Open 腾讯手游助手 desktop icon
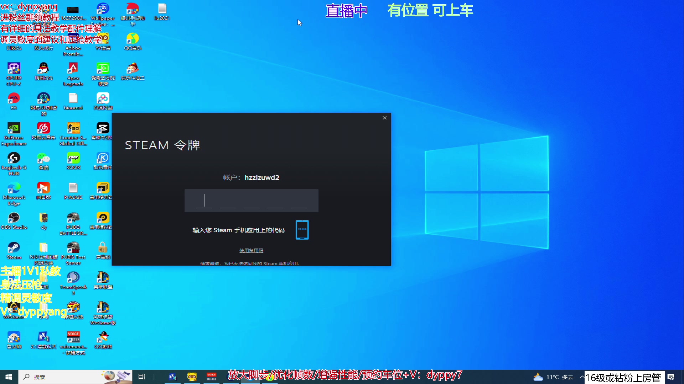 click(x=133, y=14)
